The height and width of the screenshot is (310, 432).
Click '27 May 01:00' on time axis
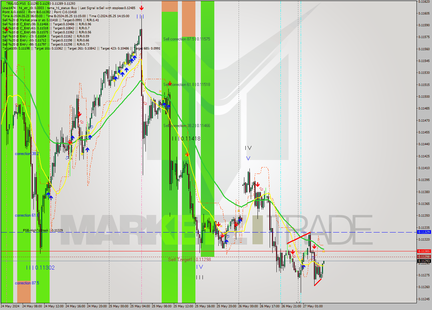coord(313,306)
